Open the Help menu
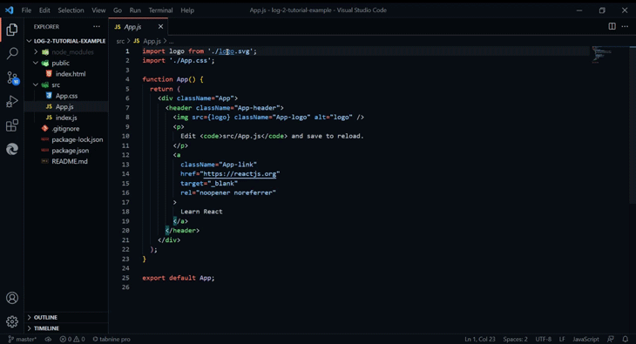Viewport: 636px width, 344px height. pyautogui.click(x=187, y=10)
